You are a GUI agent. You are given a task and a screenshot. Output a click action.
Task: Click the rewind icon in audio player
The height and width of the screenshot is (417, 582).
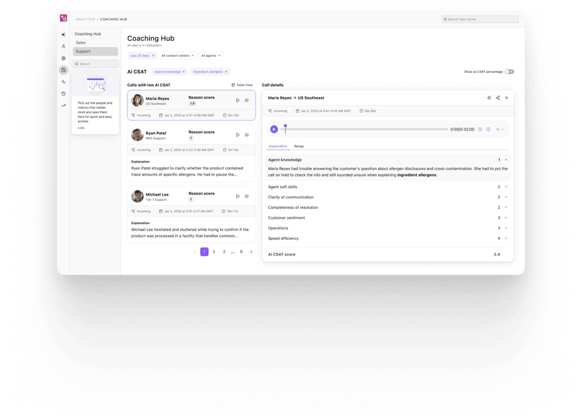tap(480, 129)
